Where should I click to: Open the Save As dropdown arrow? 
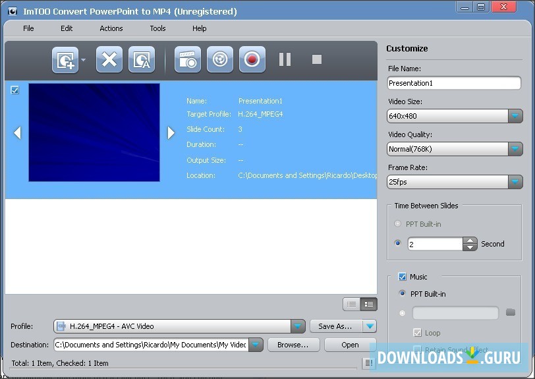[370, 326]
